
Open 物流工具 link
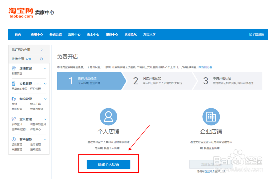(x=36, y=104)
